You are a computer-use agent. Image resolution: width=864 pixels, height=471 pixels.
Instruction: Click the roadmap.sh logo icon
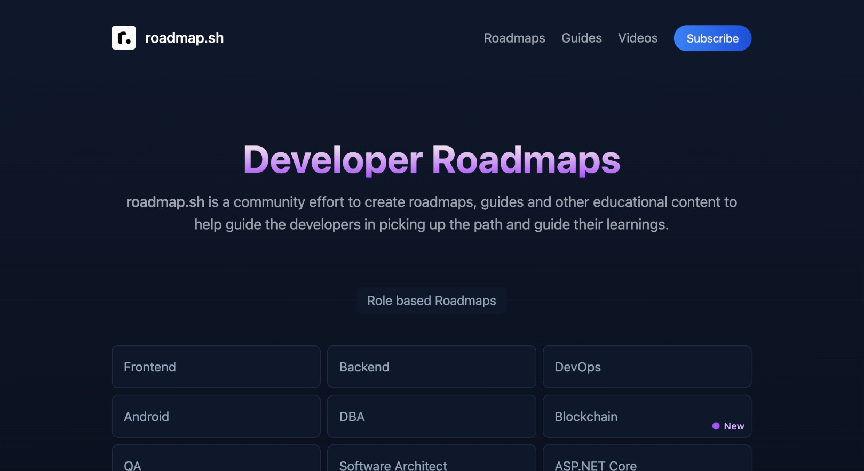[124, 38]
